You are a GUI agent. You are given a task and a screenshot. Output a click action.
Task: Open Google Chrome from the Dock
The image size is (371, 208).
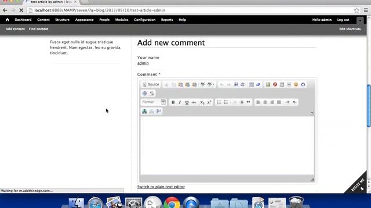(172, 203)
